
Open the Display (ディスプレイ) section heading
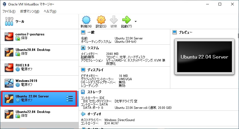95,70
